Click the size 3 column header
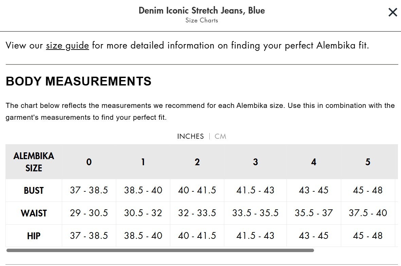The height and width of the screenshot is (266, 401). pos(255,162)
